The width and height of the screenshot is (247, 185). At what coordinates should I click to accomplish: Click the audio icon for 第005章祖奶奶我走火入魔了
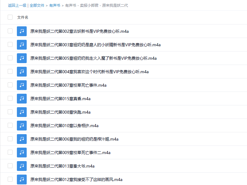pos(22,58)
